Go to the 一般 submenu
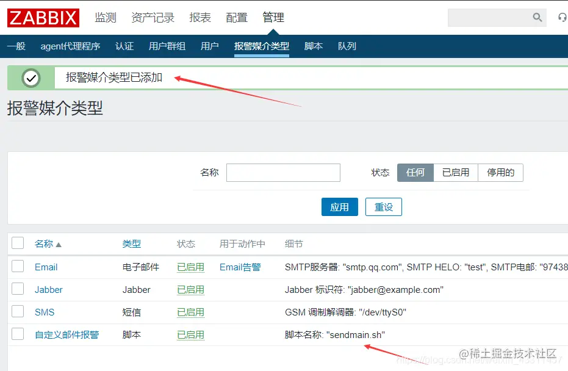Screen dimensions: 568x371 [16, 46]
